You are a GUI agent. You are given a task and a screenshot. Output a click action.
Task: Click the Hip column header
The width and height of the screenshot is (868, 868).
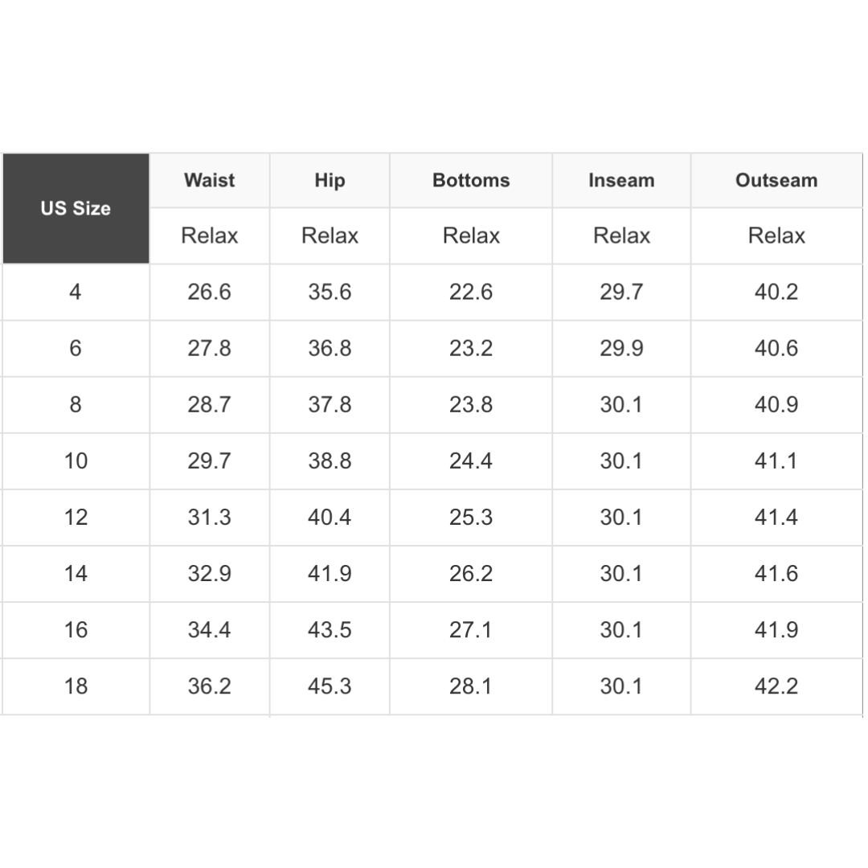coord(330,180)
